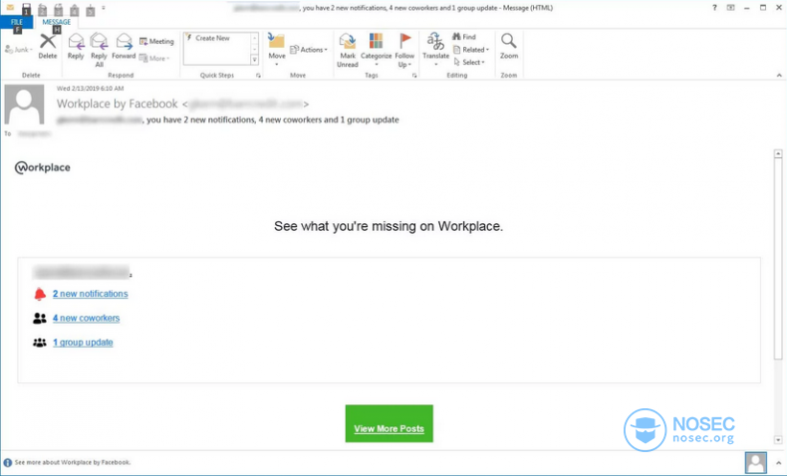Click the sender avatar picture
Viewport: 787px width, 476px height.
(x=24, y=105)
